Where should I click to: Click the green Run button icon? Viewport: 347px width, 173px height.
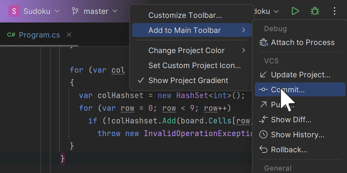[x=295, y=11]
